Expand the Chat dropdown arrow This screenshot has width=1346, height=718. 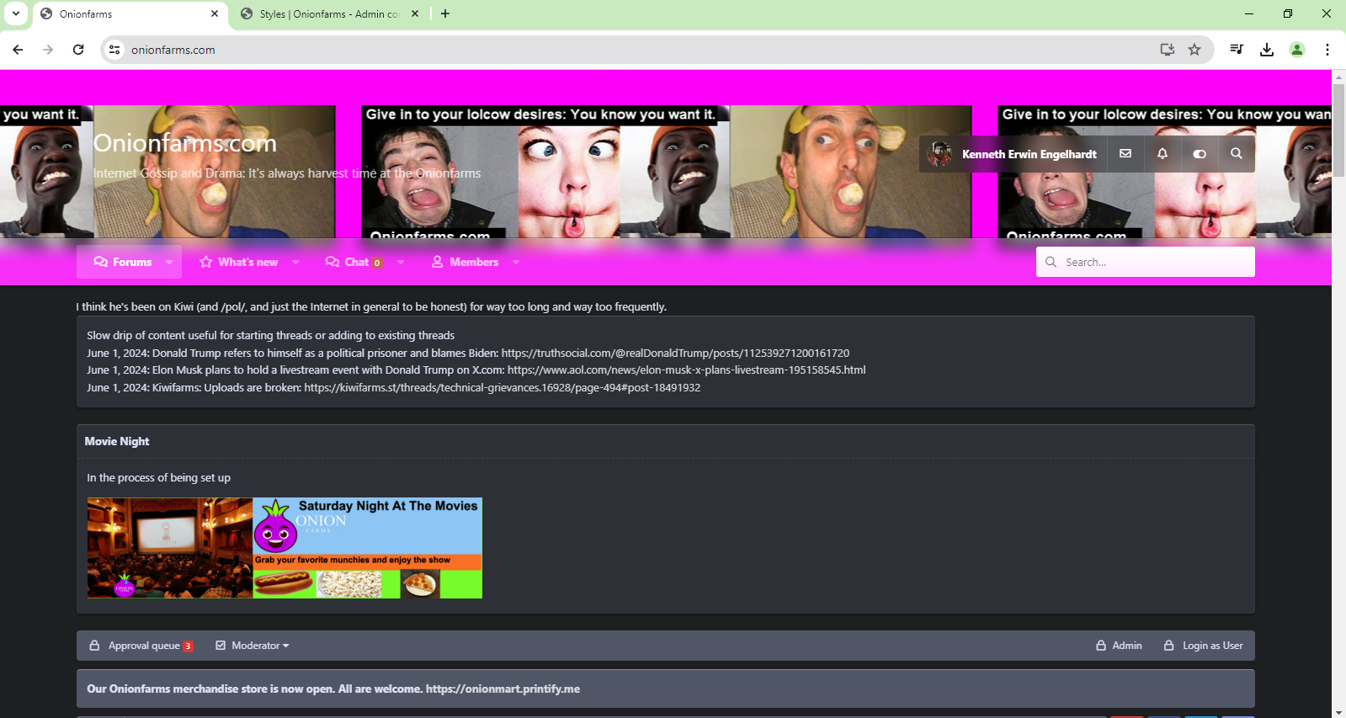click(401, 262)
